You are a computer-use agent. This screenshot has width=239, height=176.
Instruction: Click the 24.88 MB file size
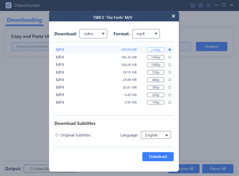pos(130,80)
